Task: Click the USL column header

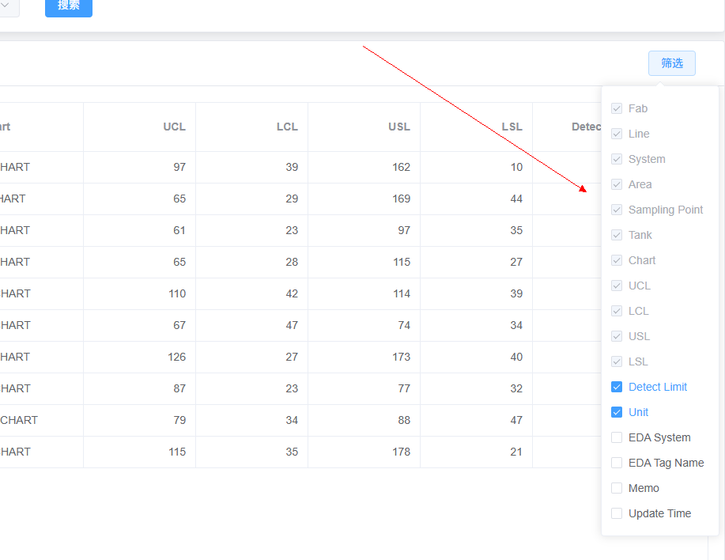Action: point(399,127)
